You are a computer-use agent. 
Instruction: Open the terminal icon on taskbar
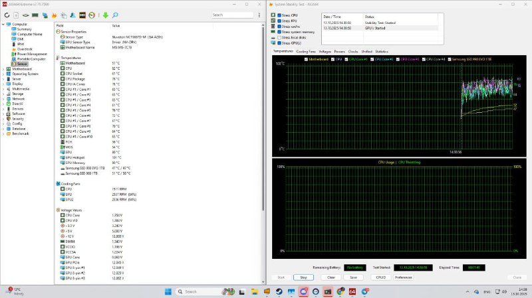[x=328, y=291]
